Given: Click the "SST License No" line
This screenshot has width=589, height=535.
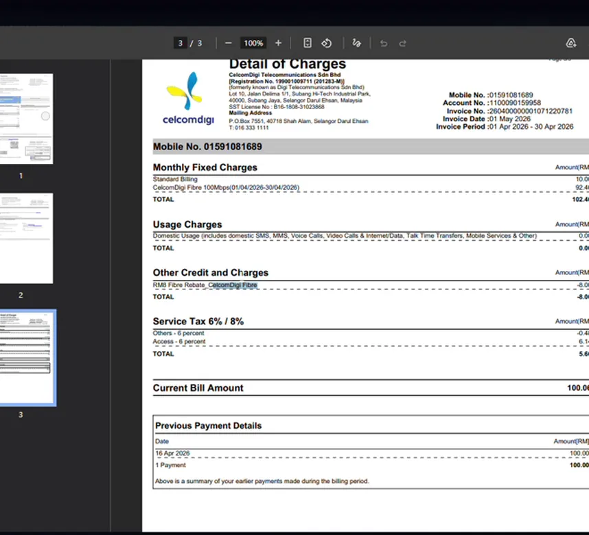Looking at the screenshot, I should point(277,107).
